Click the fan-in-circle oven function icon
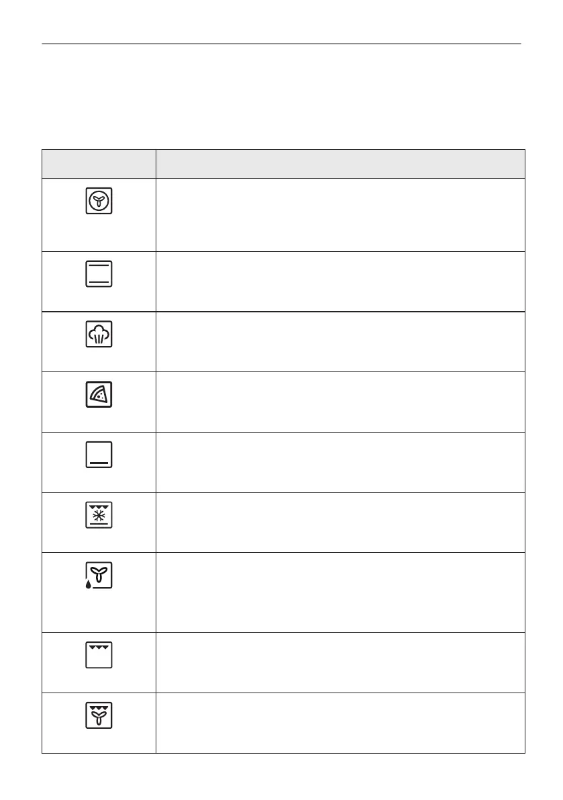Viewport: 563px width, 800px height. pos(99,202)
